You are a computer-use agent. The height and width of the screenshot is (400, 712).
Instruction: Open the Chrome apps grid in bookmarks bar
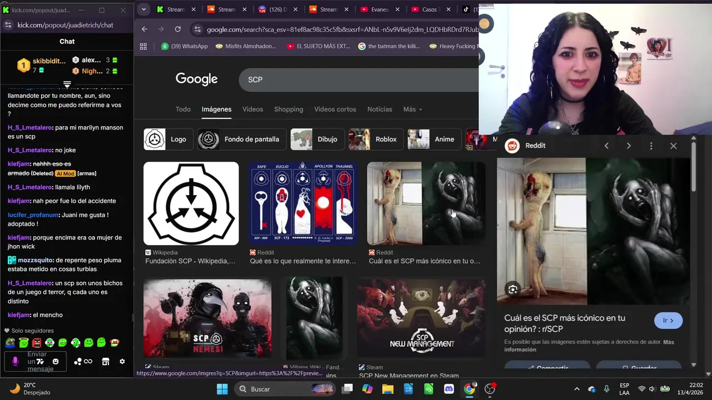point(144,46)
